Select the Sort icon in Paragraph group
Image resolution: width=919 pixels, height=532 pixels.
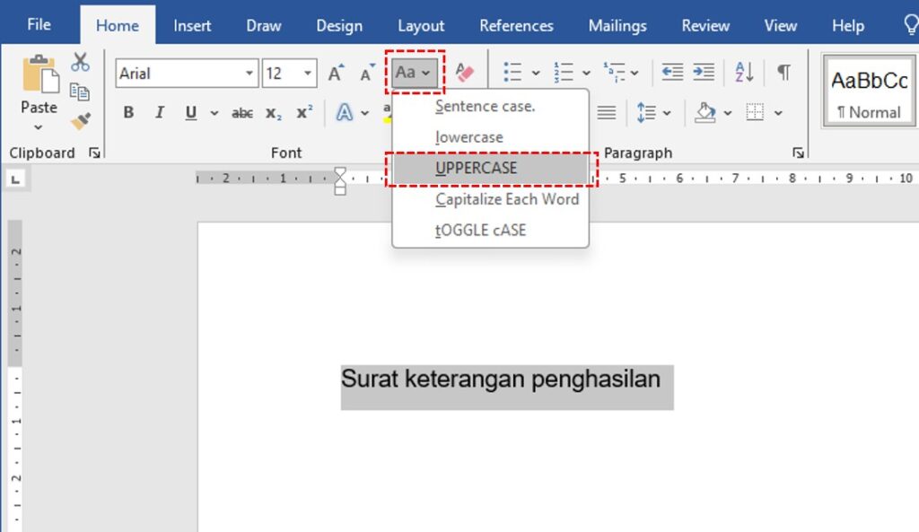[743, 72]
